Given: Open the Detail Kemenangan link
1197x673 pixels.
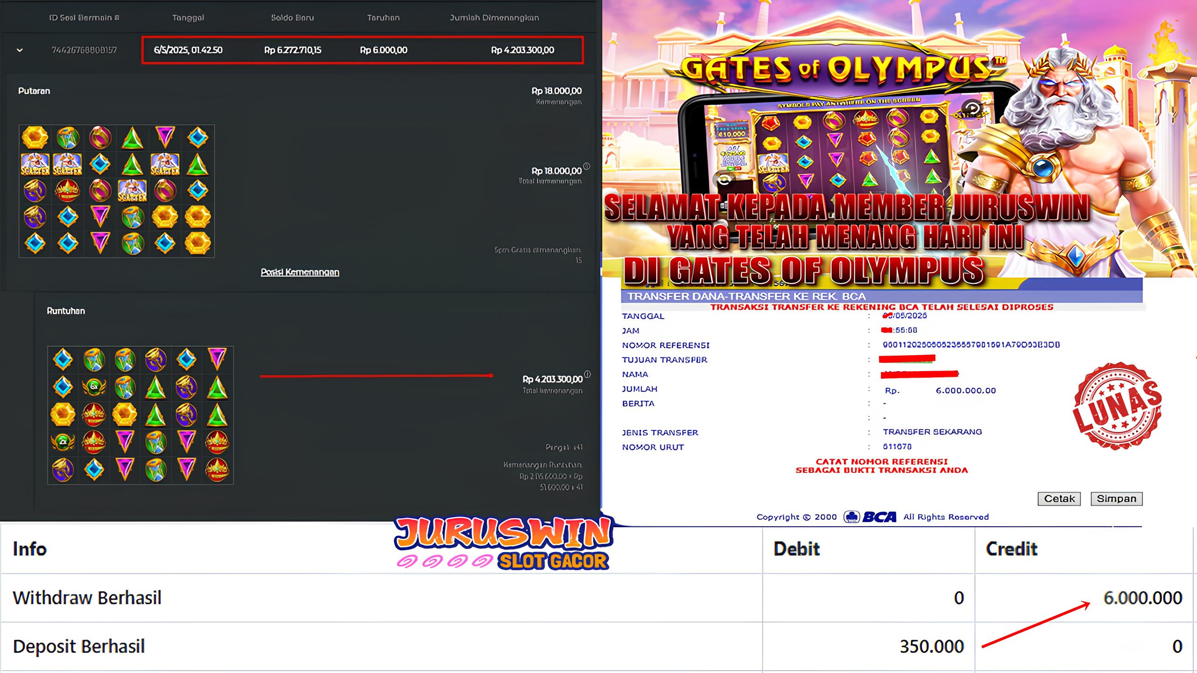Looking at the screenshot, I should (300, 272).
